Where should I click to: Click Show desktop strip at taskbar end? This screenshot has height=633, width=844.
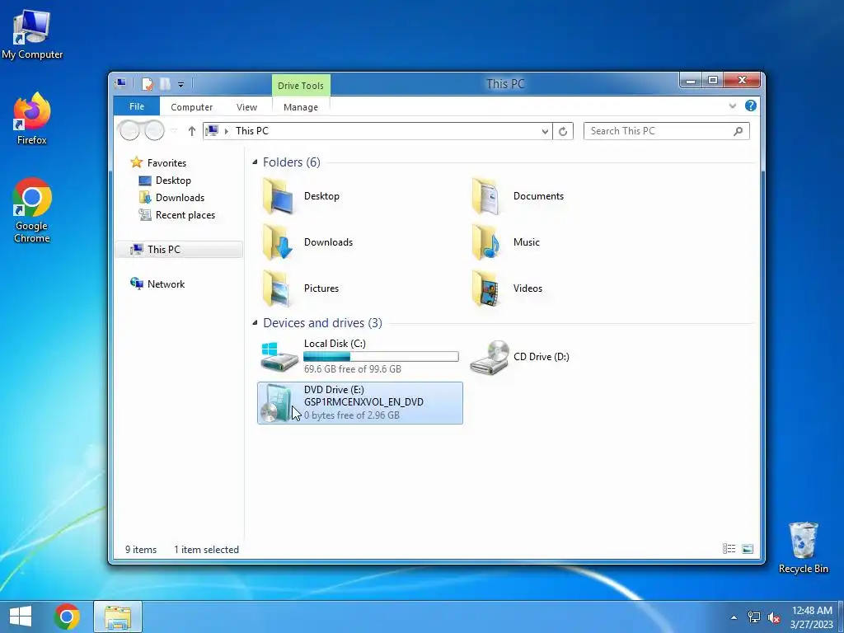(x=841, y=617)
